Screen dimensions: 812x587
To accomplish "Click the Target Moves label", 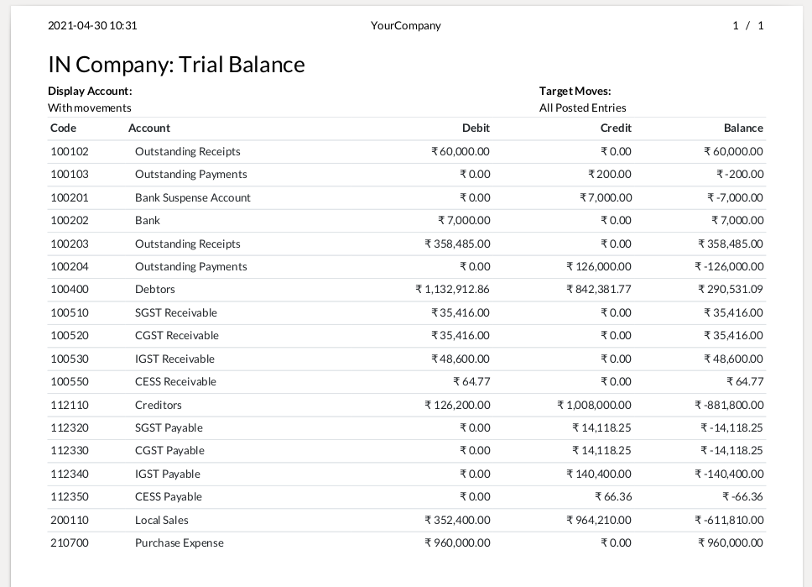I will [x=575, y=91].
